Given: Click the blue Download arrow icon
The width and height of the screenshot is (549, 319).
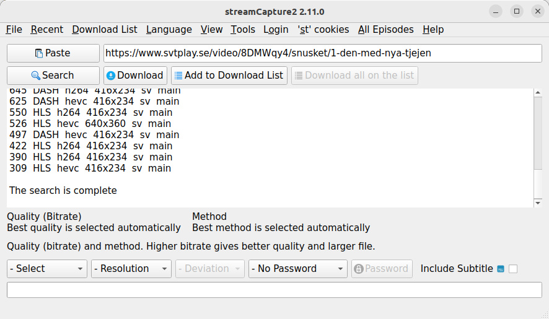Looking at the screenshot, I should (x=111, y=76).
